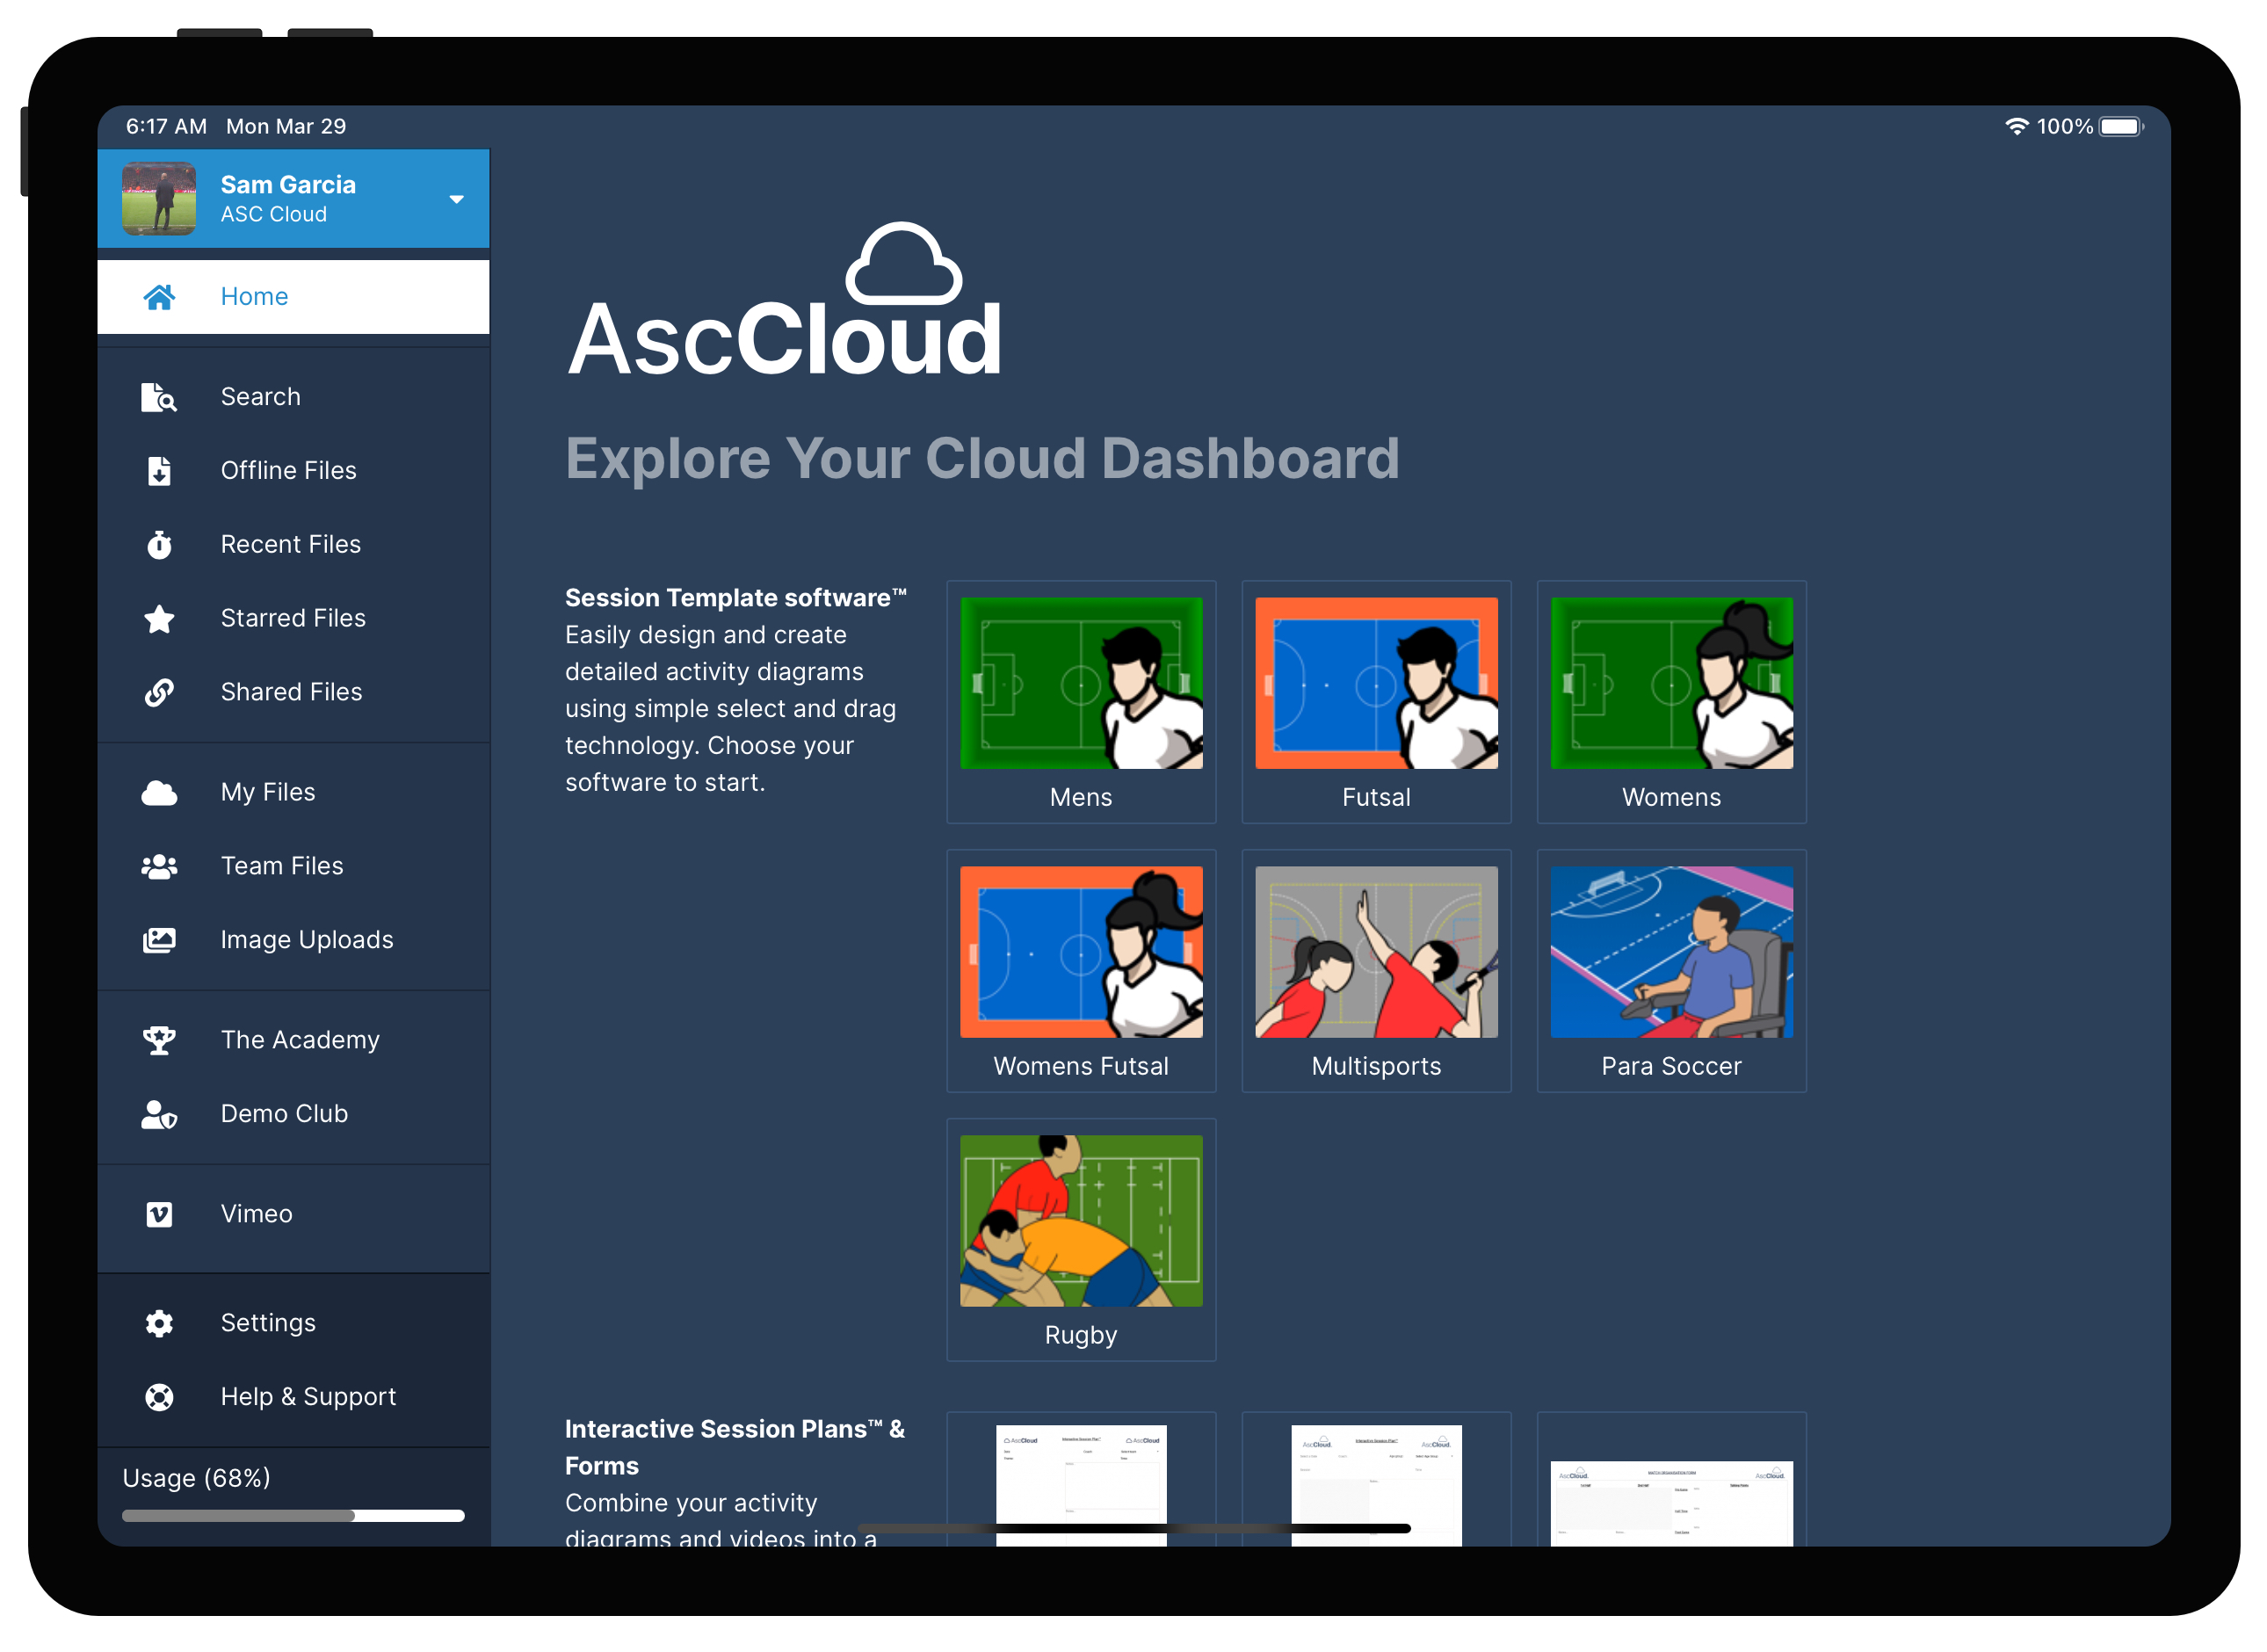The image size is (2267, 1652).
Task: Open the Para Soccer template card
Action: tap(1671, 972)
